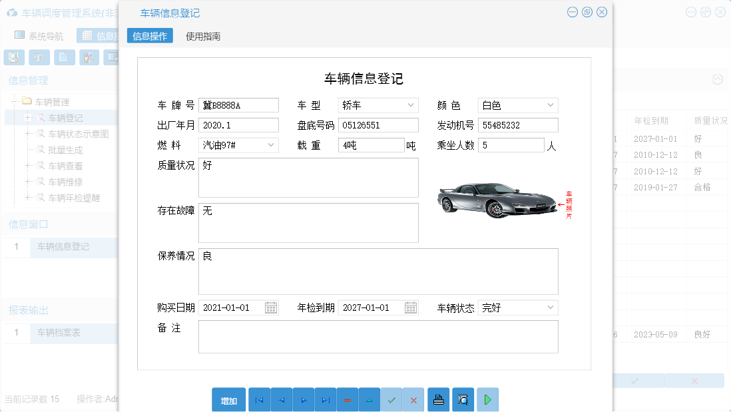Jump to the first record navigation icon
Viewport: 731px width, 416px height.
[259, 399]
